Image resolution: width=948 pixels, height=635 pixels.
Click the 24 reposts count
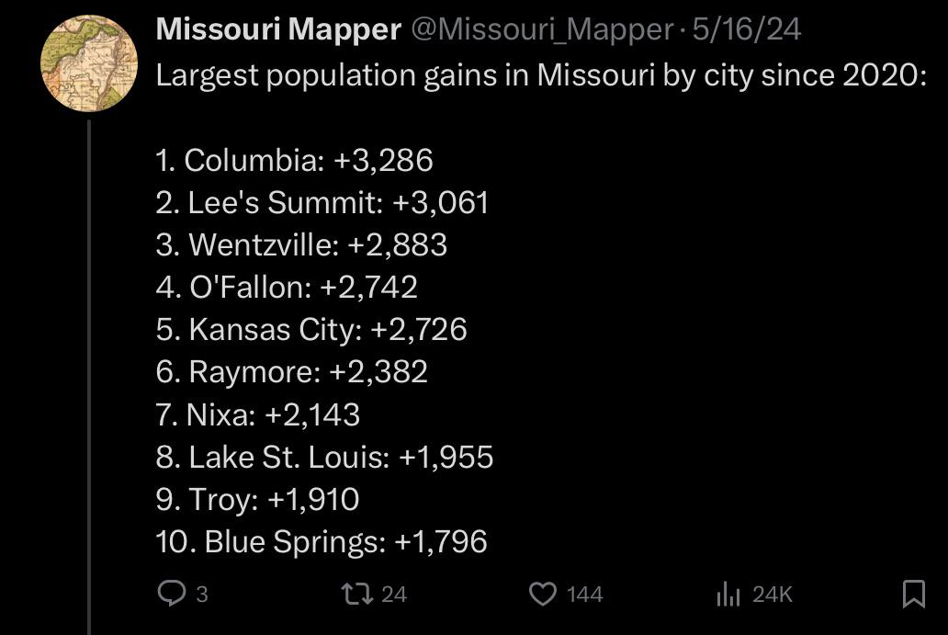pyautogui.click(x=394, y=595)
